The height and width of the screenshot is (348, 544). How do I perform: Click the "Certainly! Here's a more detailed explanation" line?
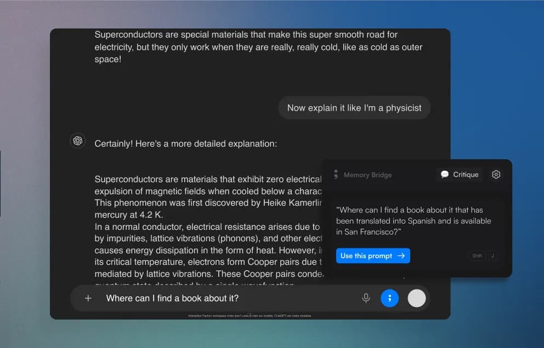pyautogui.click(x=185, y=144)
